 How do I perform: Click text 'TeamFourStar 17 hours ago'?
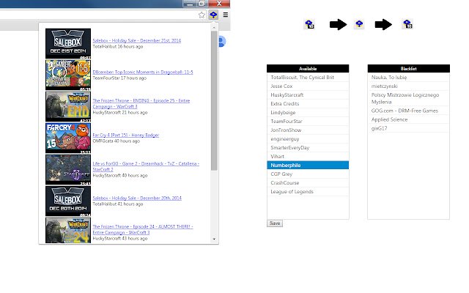pos(119,78)
